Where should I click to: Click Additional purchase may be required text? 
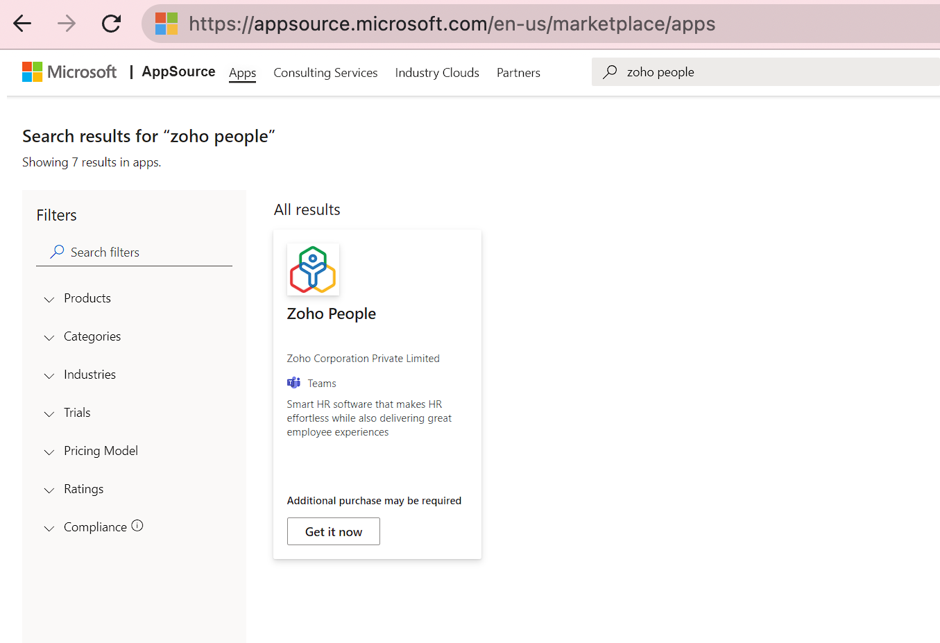coord(374,501)
